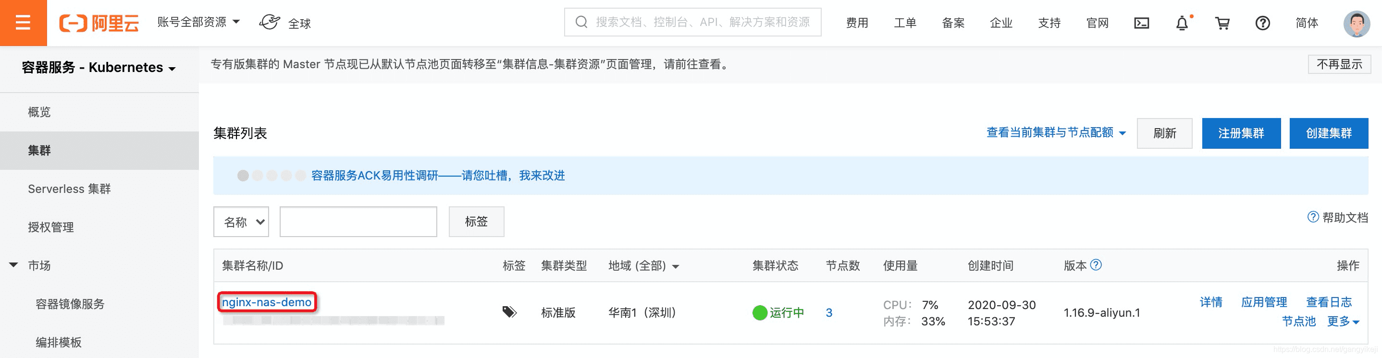
Task: Click the Alibaba Cloud logo
Action: point(99,23)
